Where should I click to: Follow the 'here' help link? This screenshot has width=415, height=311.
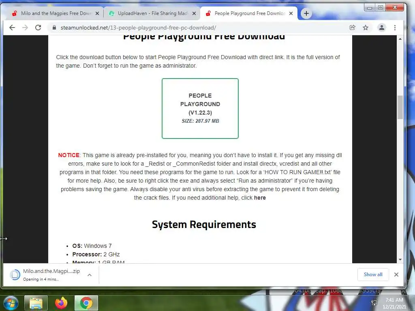click(260, 198)
